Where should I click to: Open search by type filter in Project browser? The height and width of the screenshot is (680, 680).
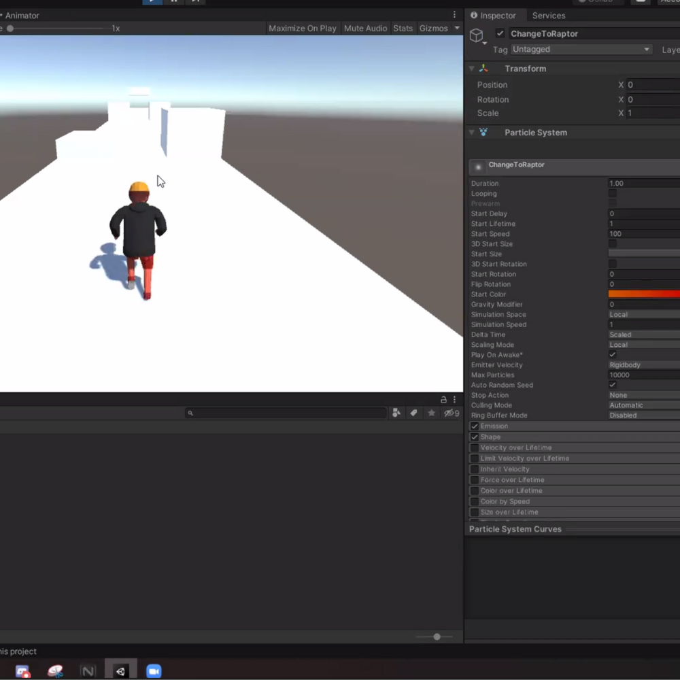click(395, 413)
